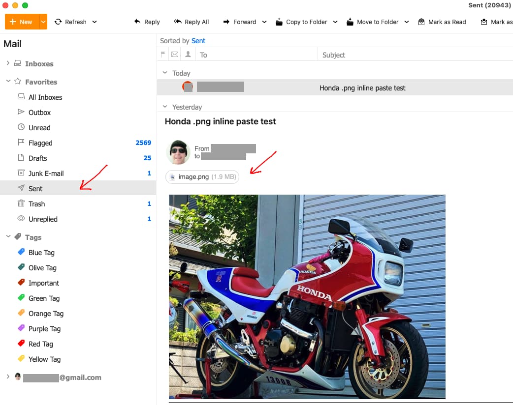Click Move to Folder

pos(372,22)
